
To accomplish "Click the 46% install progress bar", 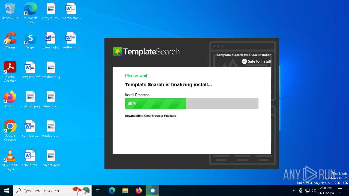I will 192,104.
